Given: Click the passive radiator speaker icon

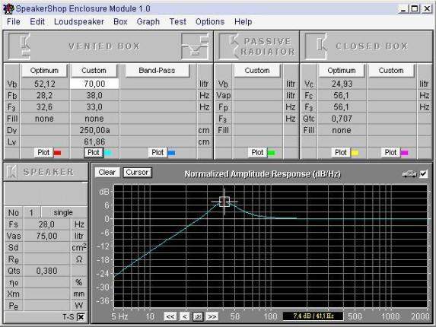Looking at the screenshot, I should 228,46.
